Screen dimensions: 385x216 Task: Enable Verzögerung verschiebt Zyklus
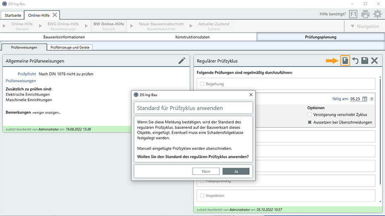310,115
